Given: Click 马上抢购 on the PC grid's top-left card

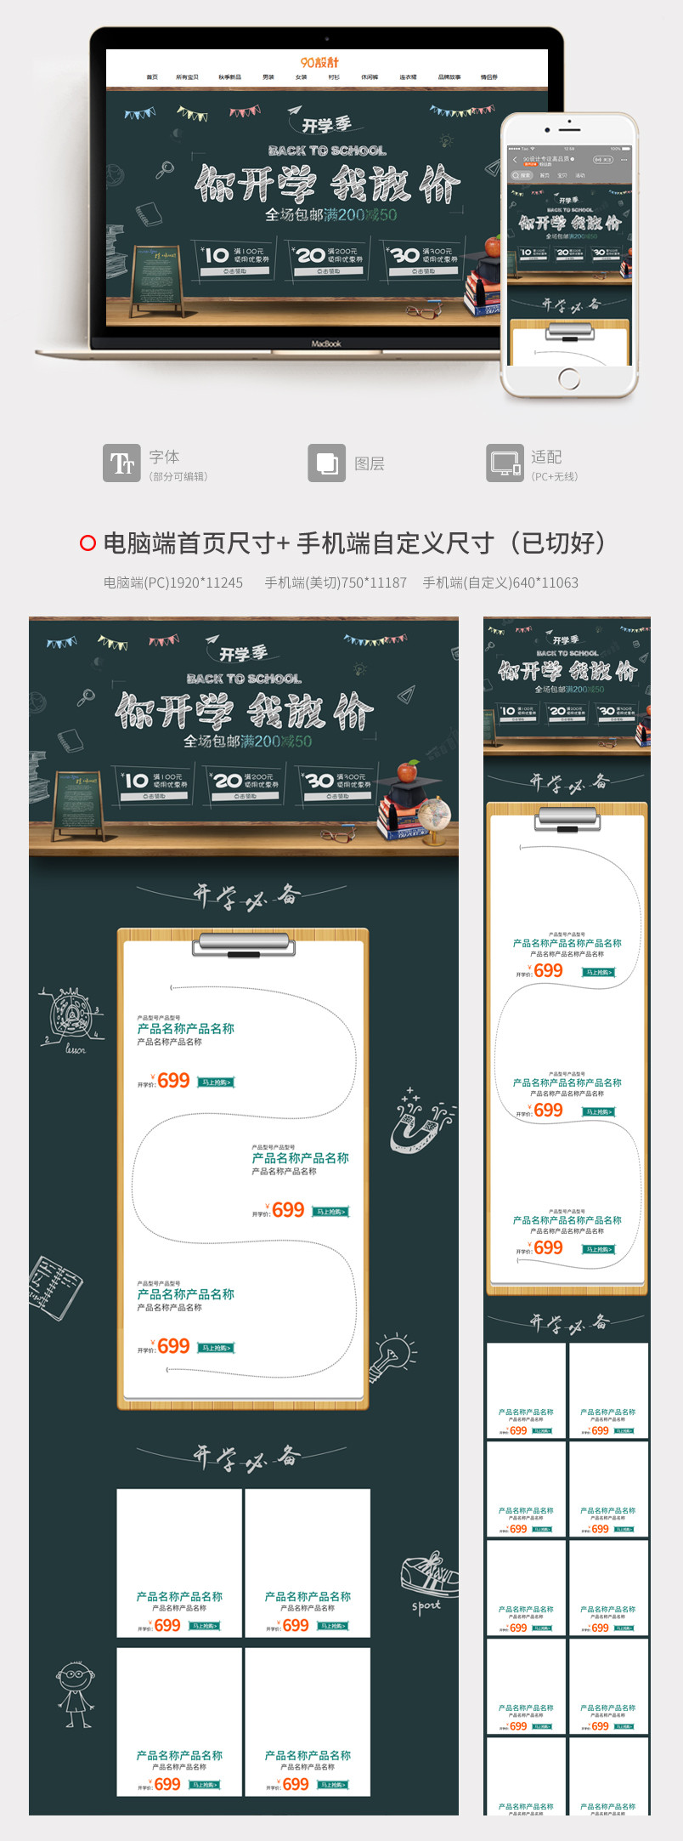Looking at the screenshot, I should (204, 1626).
